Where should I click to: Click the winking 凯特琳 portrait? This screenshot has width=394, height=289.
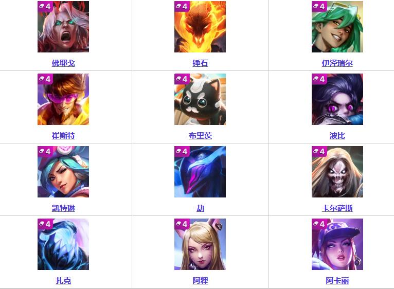coord(63,172)
